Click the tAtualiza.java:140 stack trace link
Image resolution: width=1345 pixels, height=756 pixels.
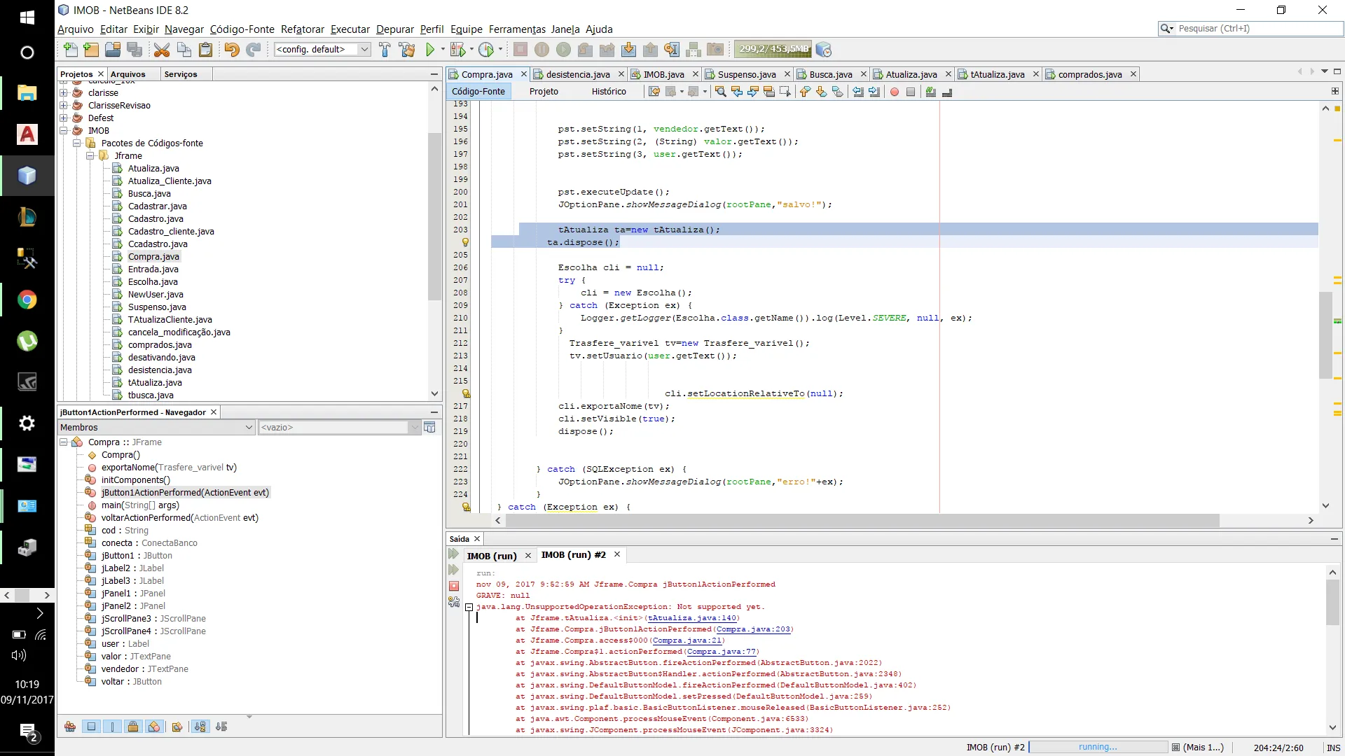click(692, 618)
